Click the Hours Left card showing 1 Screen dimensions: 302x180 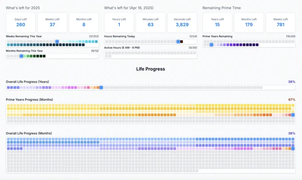119,23
